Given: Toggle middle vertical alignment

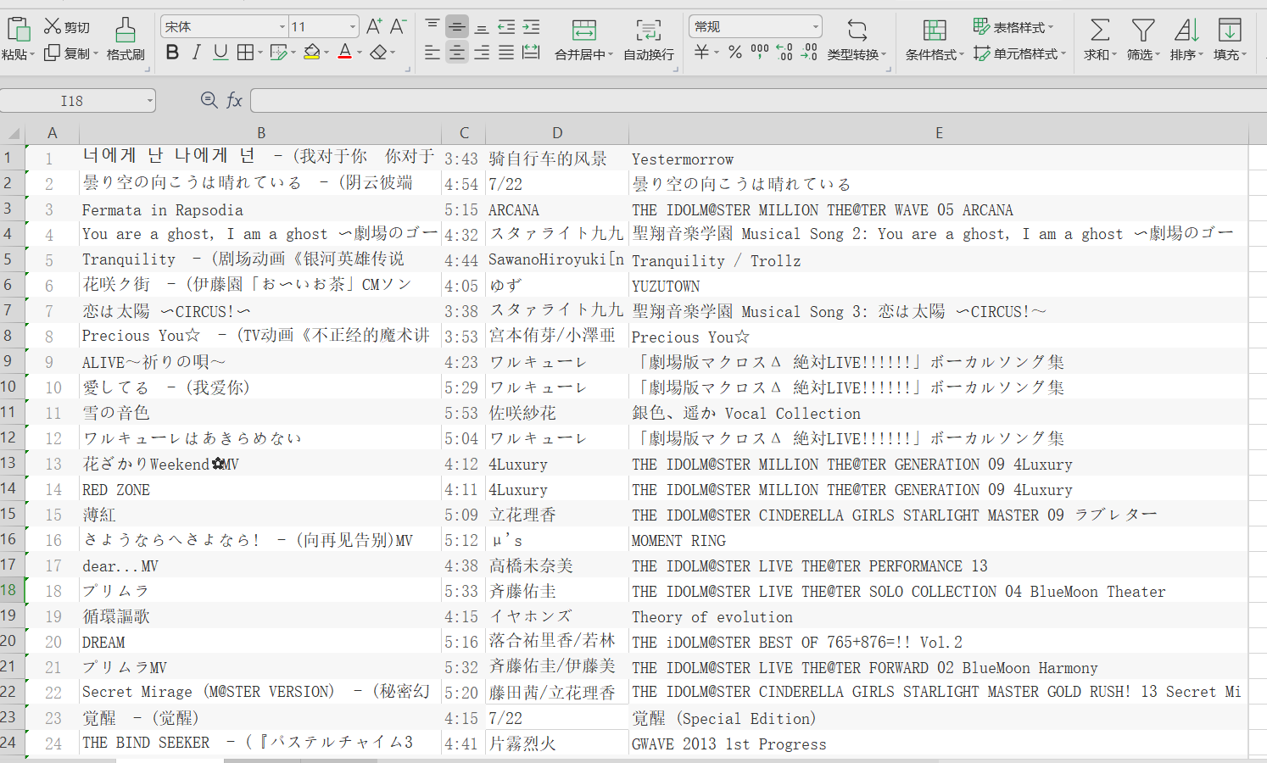Looking at the screenshot, I should (x=457, y=27).
